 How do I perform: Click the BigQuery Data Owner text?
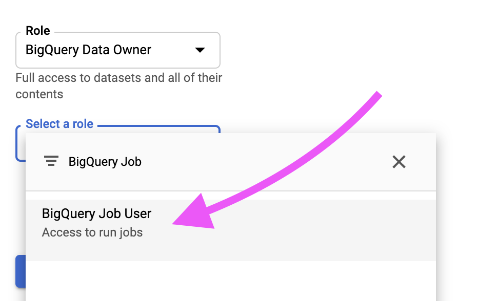click(88, 50)
